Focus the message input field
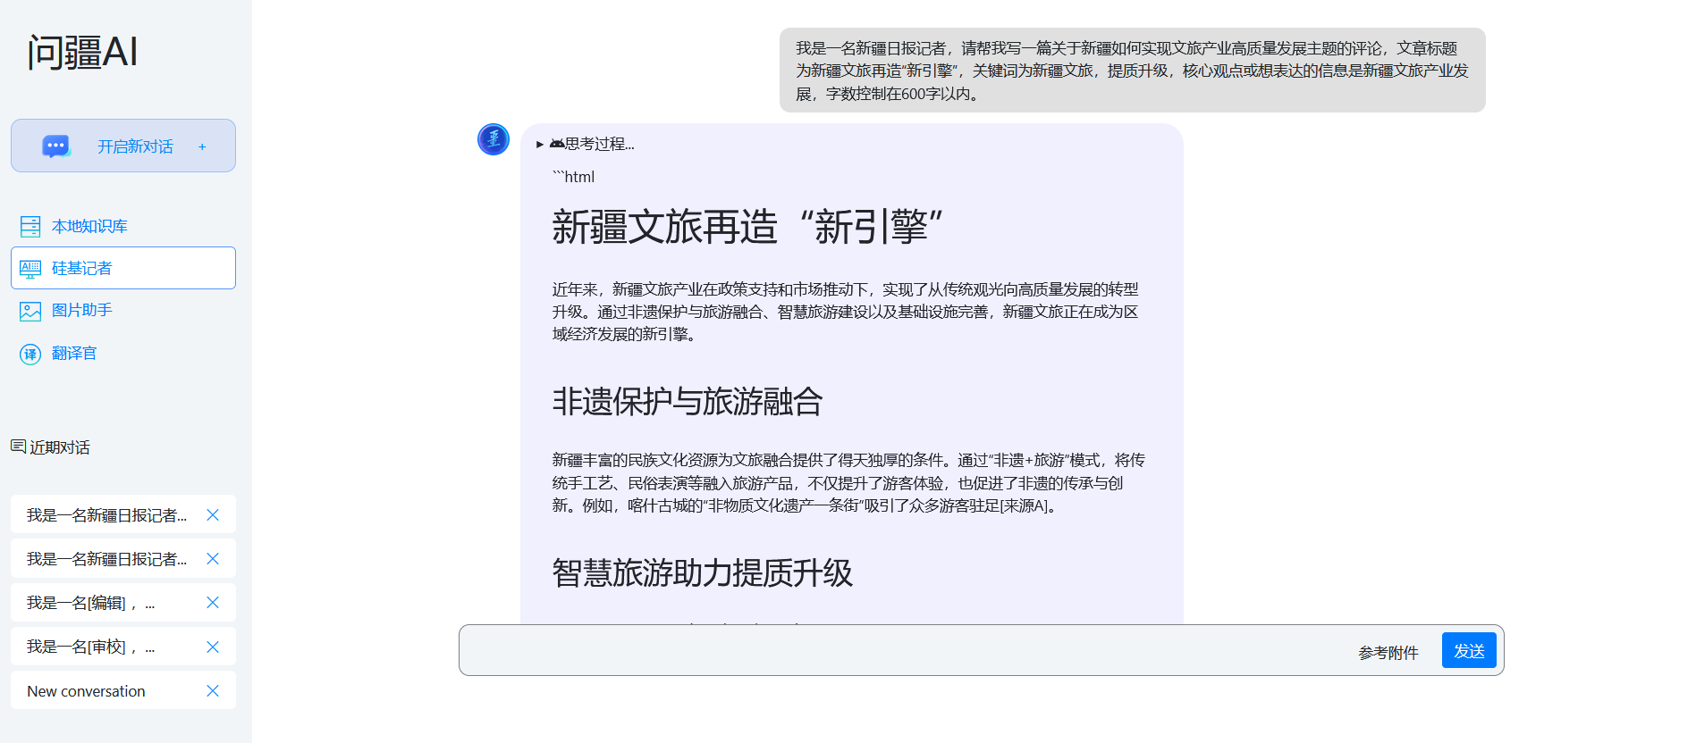This screenshot has height=743, width=1696. (x=903, y=650)
